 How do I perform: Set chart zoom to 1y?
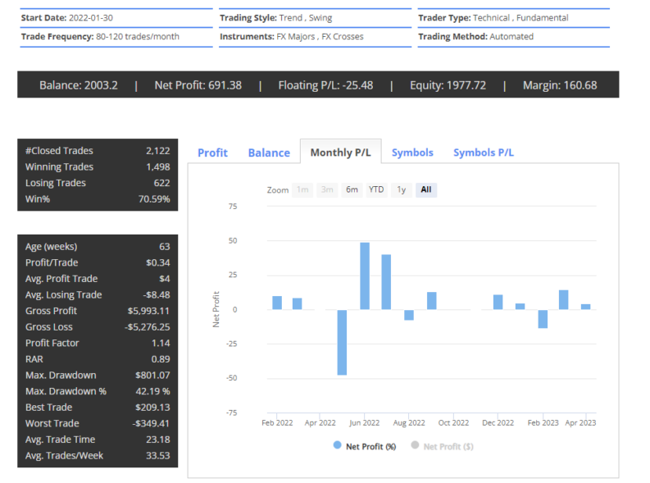click(x=401, y=189)
